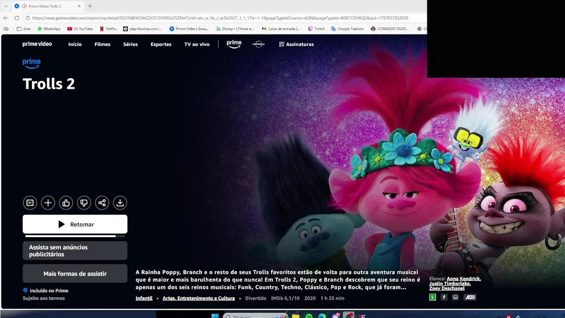The width and height of the screenshot is (565, 318).
Task: Open the share icon
Action: [102, 203]
